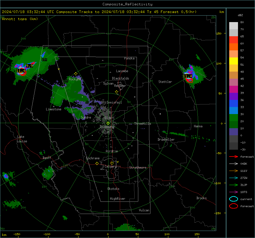Click the Brooks town label
The width and height of the screenshot is (255, 238).
tap(201, 198)
